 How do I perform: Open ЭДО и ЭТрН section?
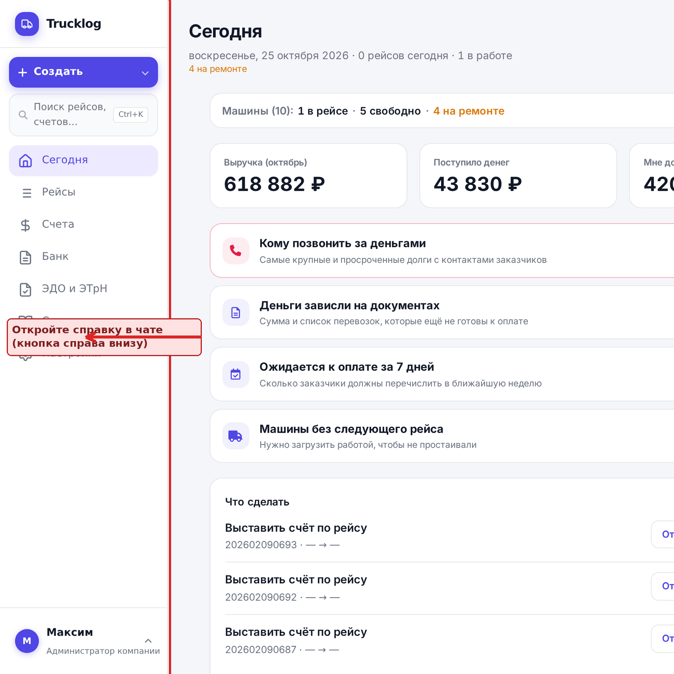(83, 289)
